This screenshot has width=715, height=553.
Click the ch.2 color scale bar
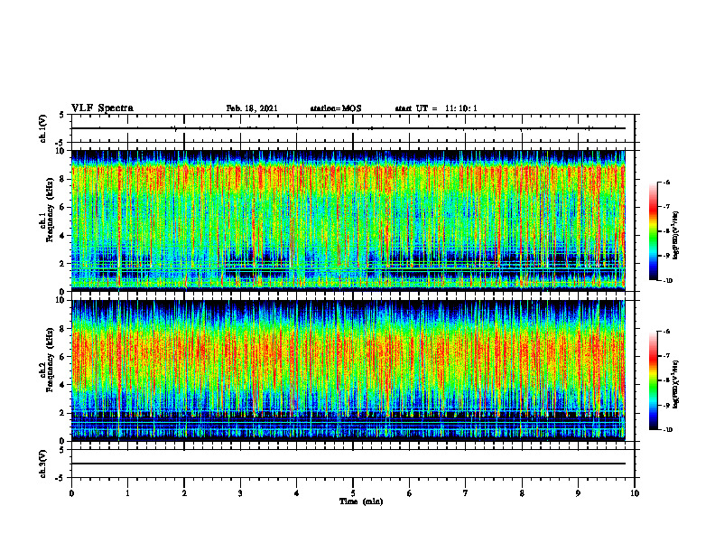click(x=653, y=380)
